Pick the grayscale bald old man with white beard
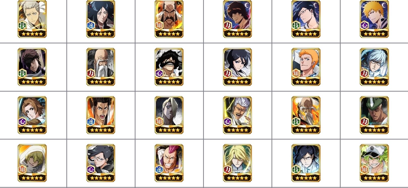408x188 pixels. coord(101,67)
